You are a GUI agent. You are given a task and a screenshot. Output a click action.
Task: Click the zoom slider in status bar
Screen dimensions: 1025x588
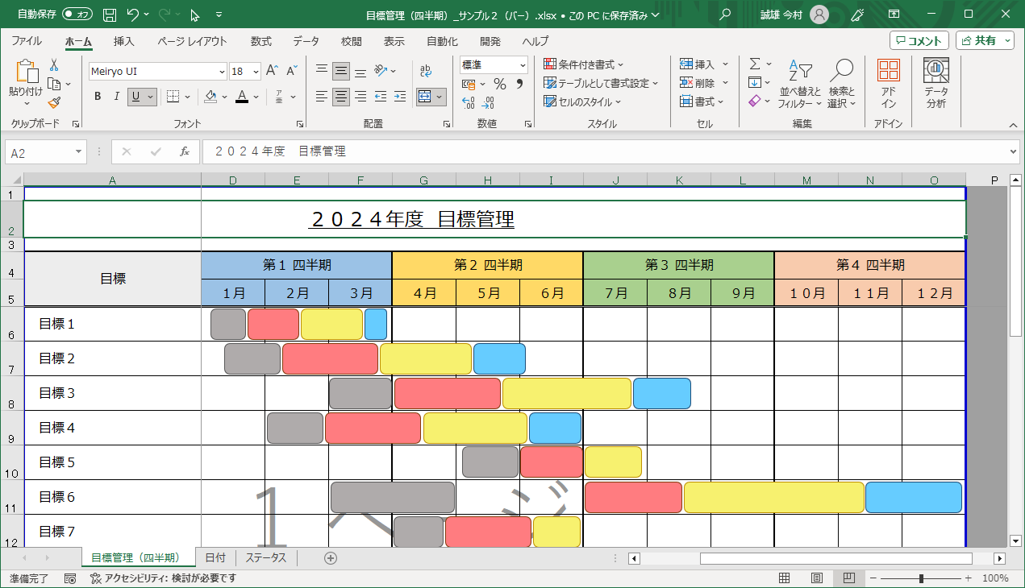[921, 578]
